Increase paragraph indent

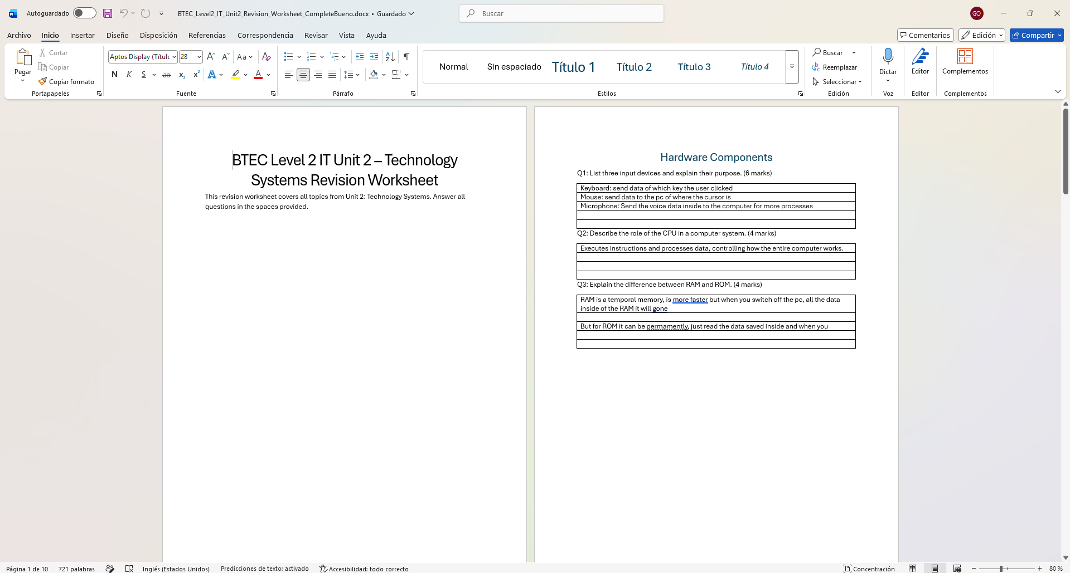374,56
